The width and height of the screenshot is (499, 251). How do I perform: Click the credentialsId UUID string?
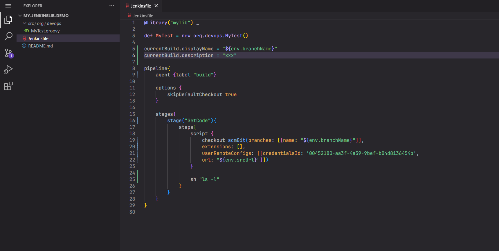coord(361,153)
